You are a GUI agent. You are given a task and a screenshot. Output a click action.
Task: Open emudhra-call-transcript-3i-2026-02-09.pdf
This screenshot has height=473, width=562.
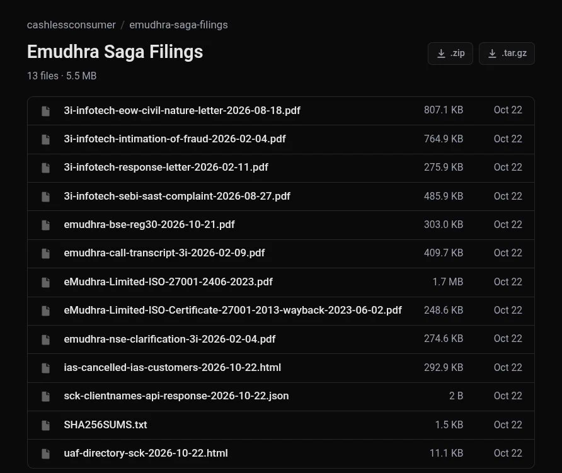point(164,253)
